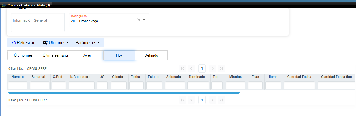
Task: Click the Número filter input
Action: click(x=18, y=85)
